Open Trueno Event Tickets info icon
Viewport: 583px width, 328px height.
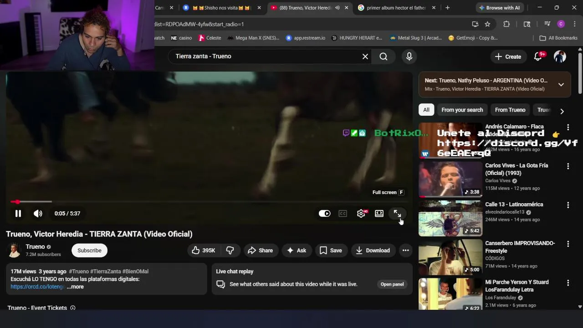pyautogui.click(x=72, y=308)
